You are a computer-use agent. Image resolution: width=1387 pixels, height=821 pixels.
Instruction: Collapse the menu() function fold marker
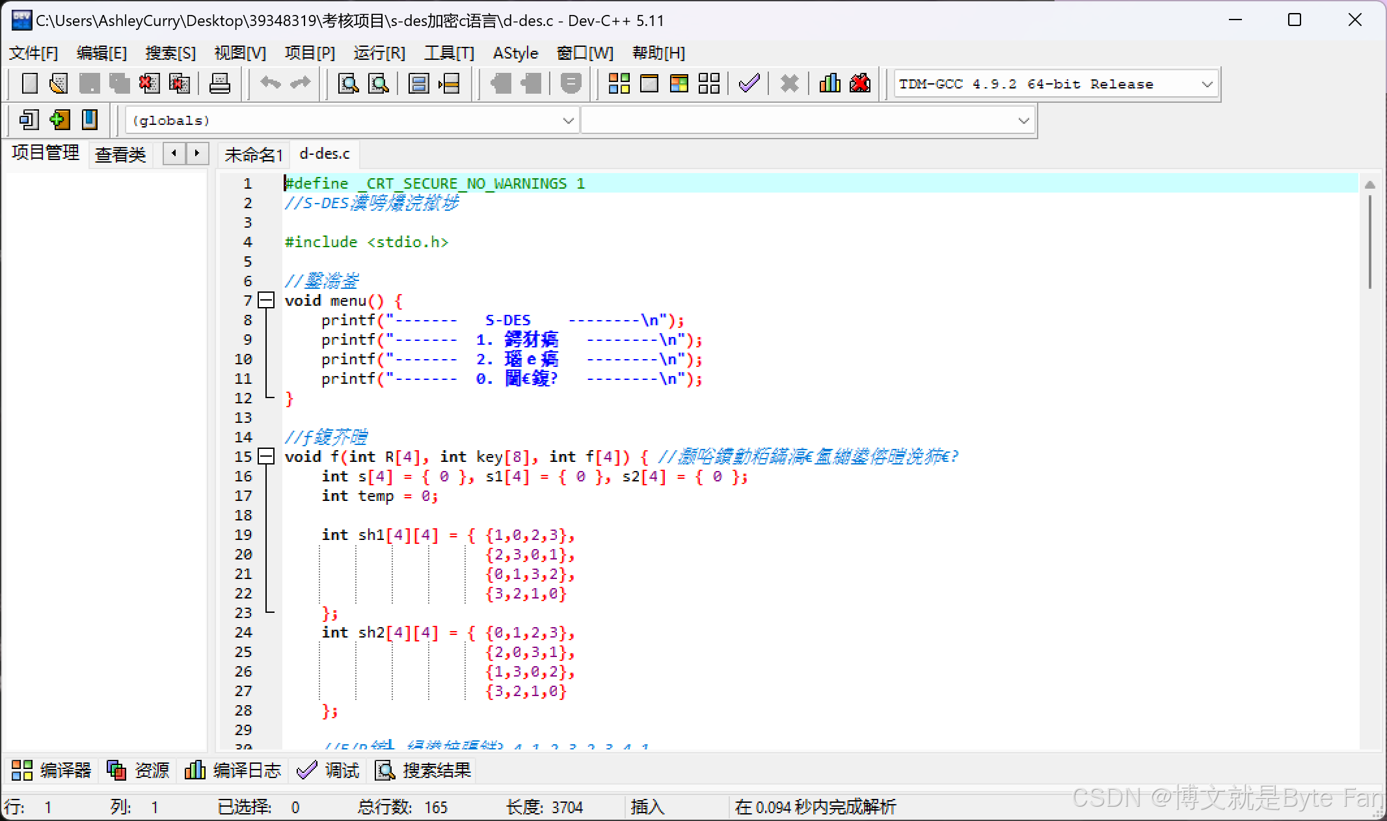pyautogui.click(x=266, y=301)
